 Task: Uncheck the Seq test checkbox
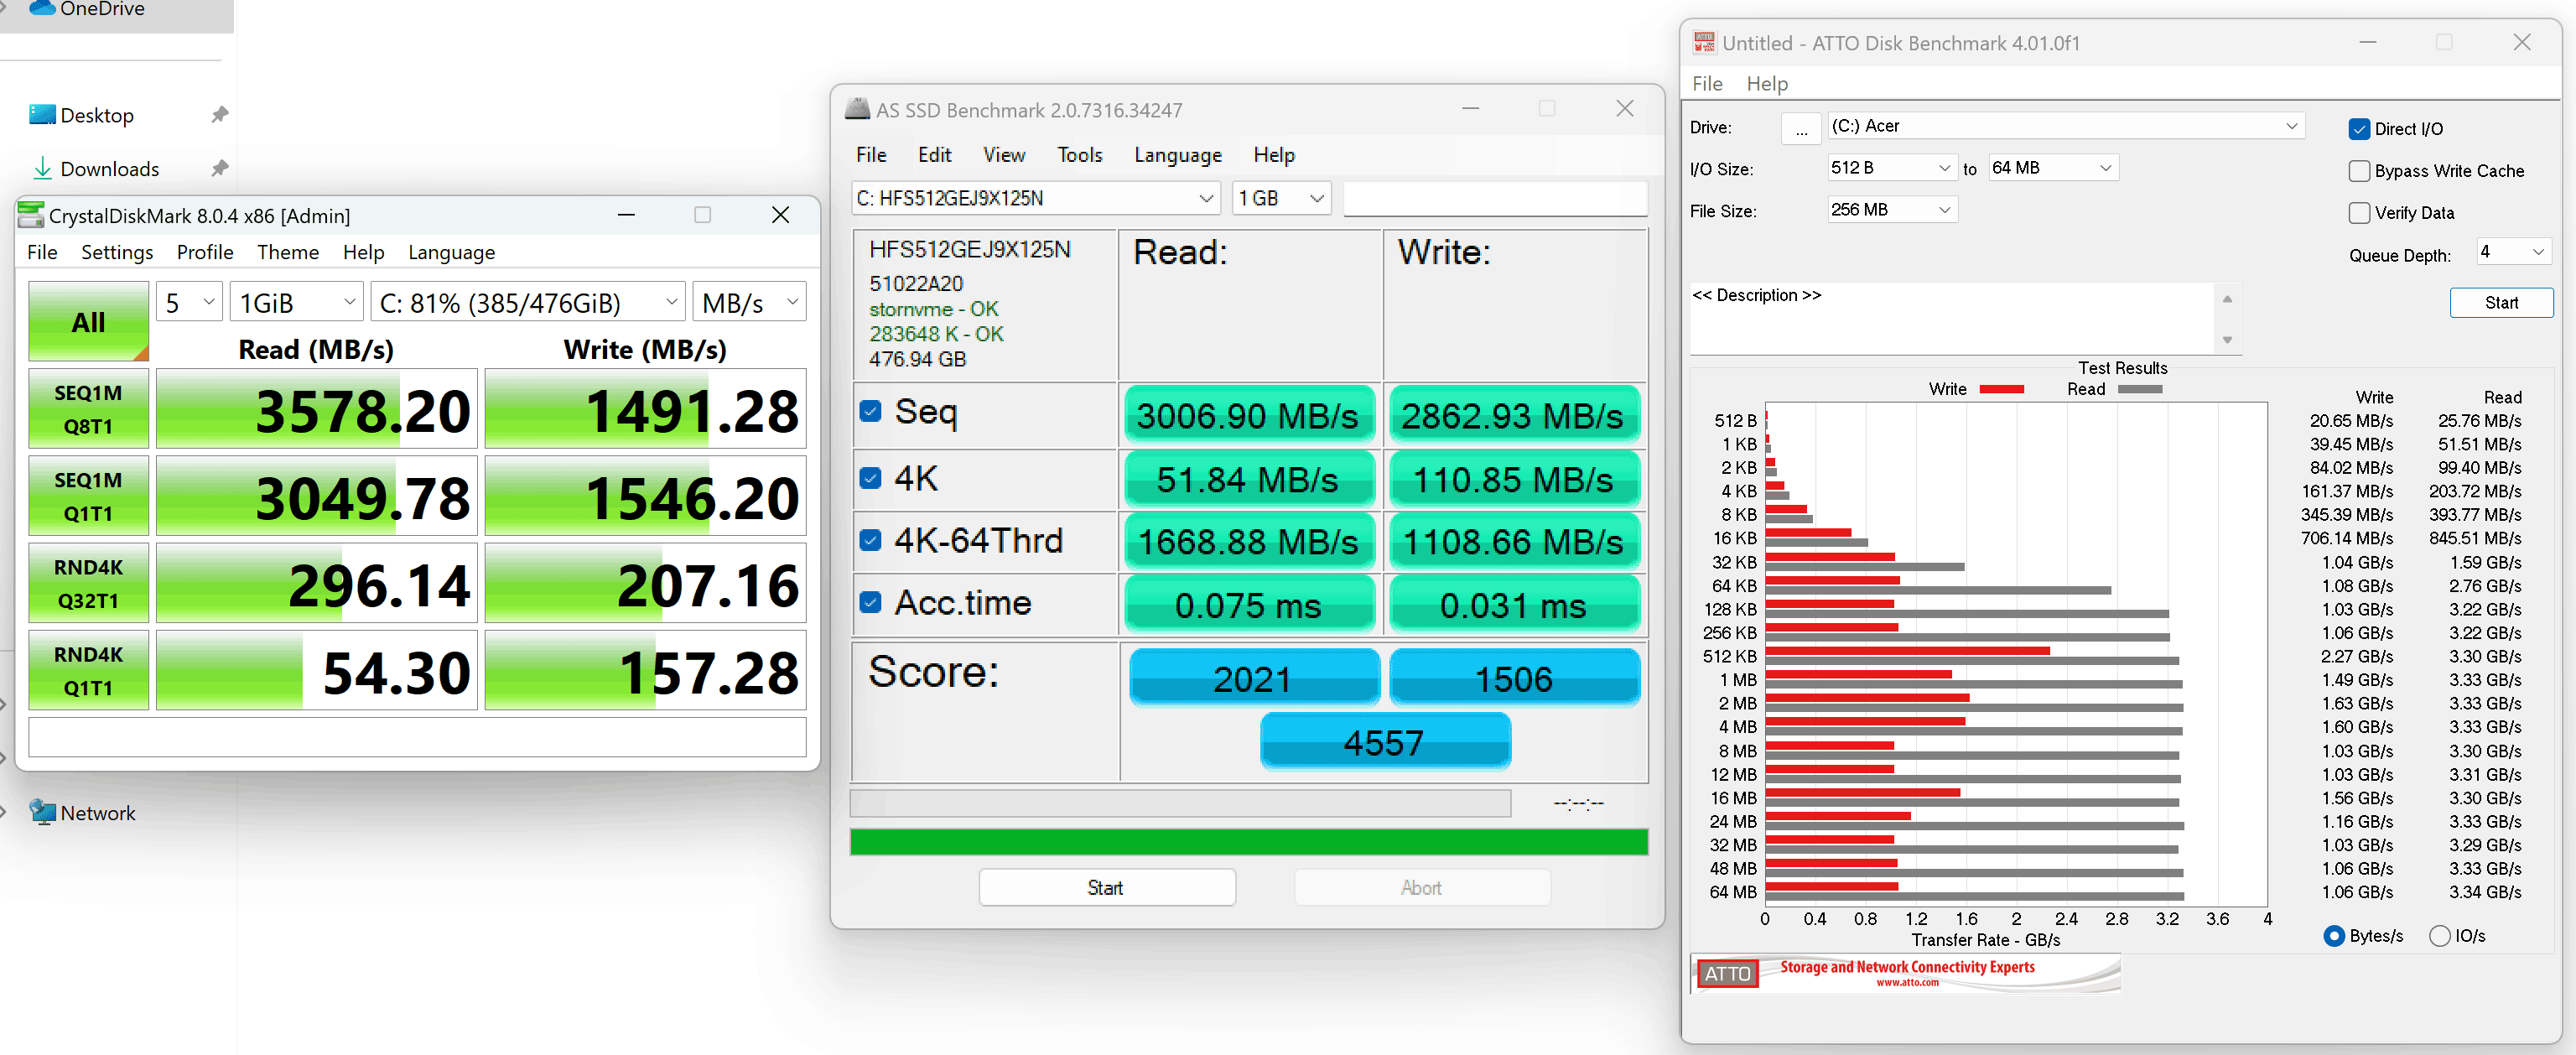point(870,412)
